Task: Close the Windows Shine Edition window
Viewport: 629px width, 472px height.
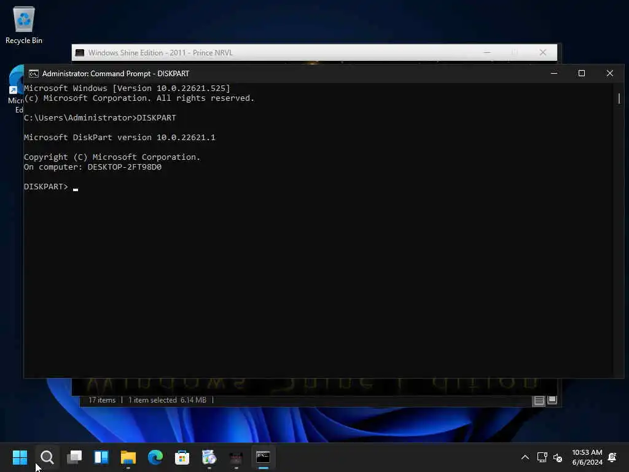Action: tap(543, 53)
